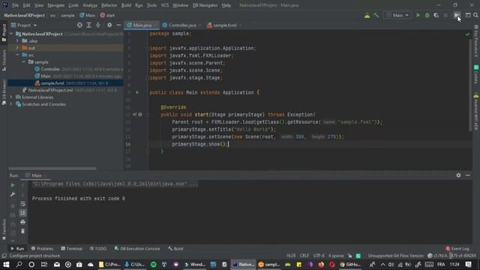Expand the .idea folder
The height and width of the screenshot is (270, 480).
click(x=17, y=40)
